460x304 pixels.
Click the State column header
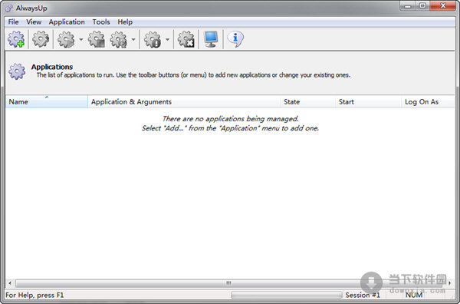[307, 101]
